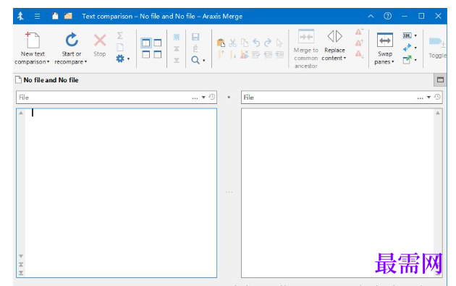
Task: Click the floppy disk save icon
Action: tap(195, 37)
